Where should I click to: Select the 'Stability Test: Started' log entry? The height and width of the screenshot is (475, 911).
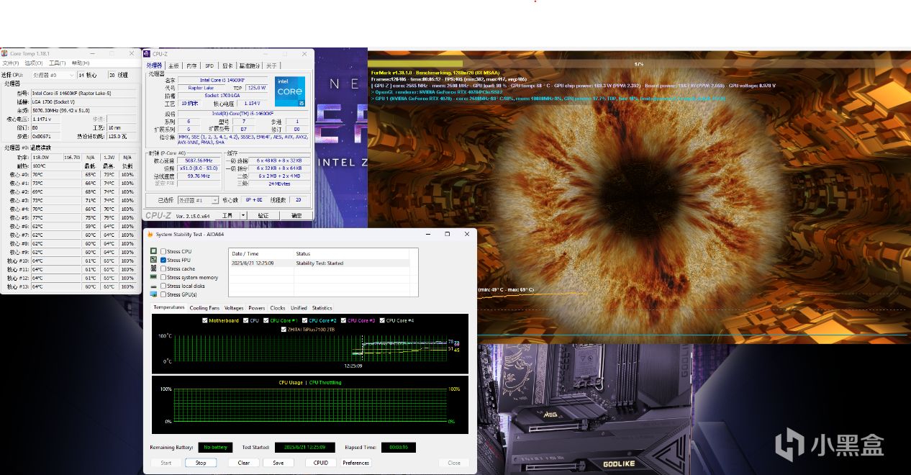point(319,263)
